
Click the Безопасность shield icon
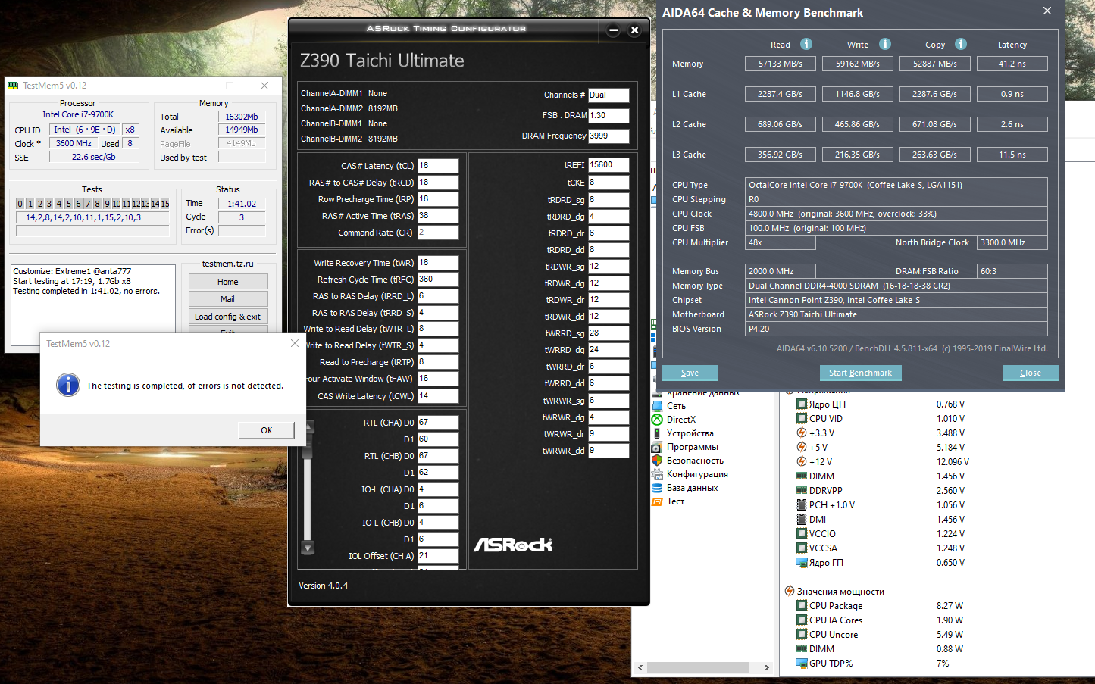[657, 461]
